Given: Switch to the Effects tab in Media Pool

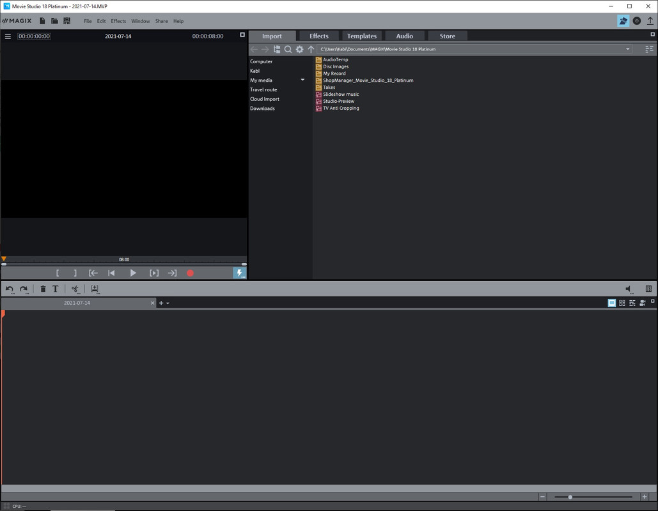Looking at the screenshot, I should 319,36.
